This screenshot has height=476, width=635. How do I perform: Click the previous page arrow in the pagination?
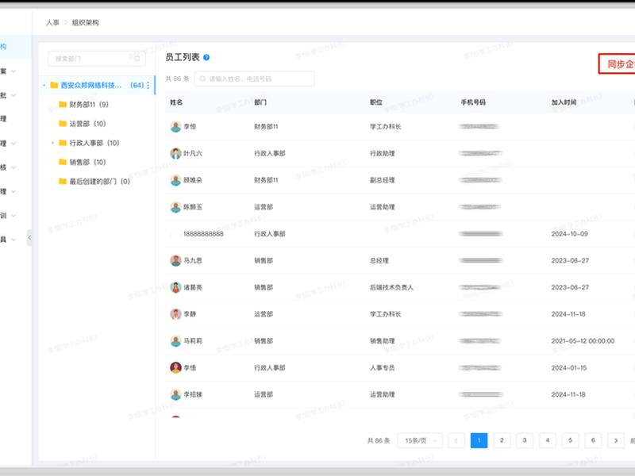point(456,440)
